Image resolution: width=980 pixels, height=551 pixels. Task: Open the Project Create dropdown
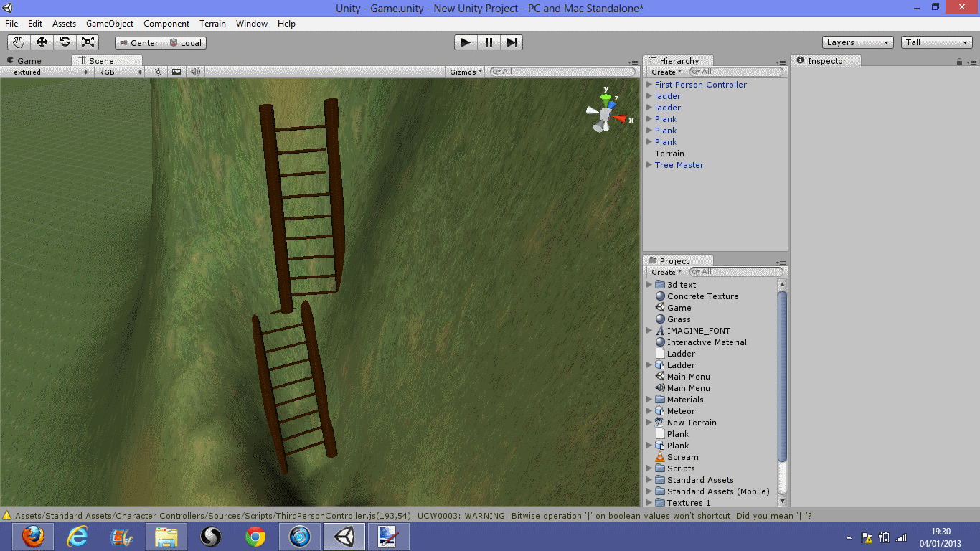(x=666, y=272)
